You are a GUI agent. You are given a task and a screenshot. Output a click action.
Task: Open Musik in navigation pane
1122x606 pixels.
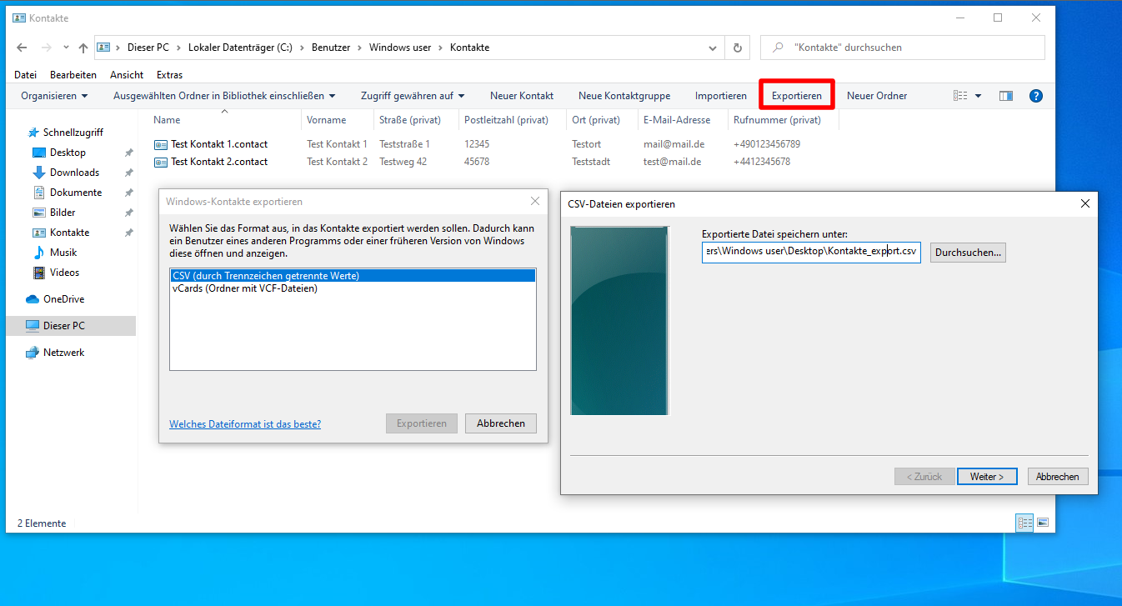(63, 253)
